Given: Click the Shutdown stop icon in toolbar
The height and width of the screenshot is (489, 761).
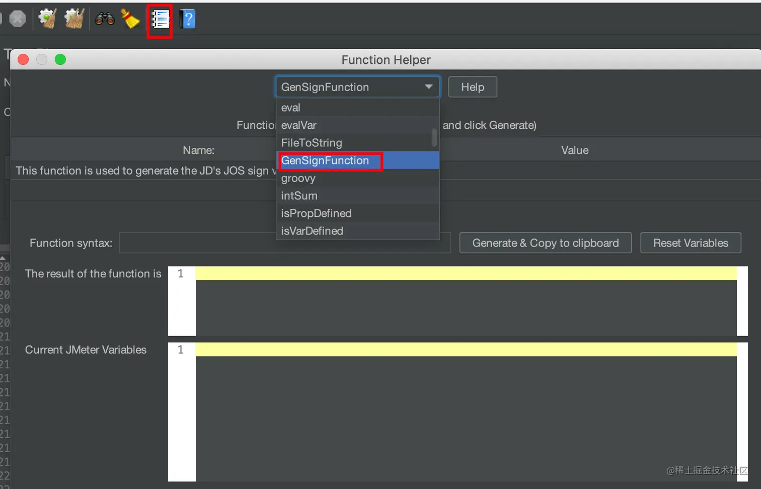Looking at the screenshot, I should pos(18,19).
